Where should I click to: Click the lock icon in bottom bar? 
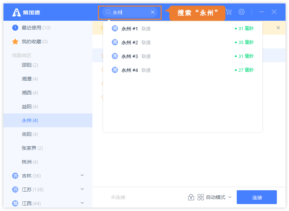[191, 197]
